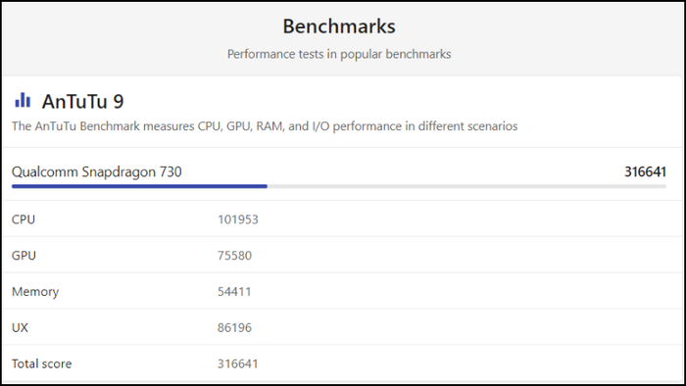The height and width of the screenshot is (386, 686).
Task: Click the AnTuTu 9 heading
Action: [x=82, y=102]
